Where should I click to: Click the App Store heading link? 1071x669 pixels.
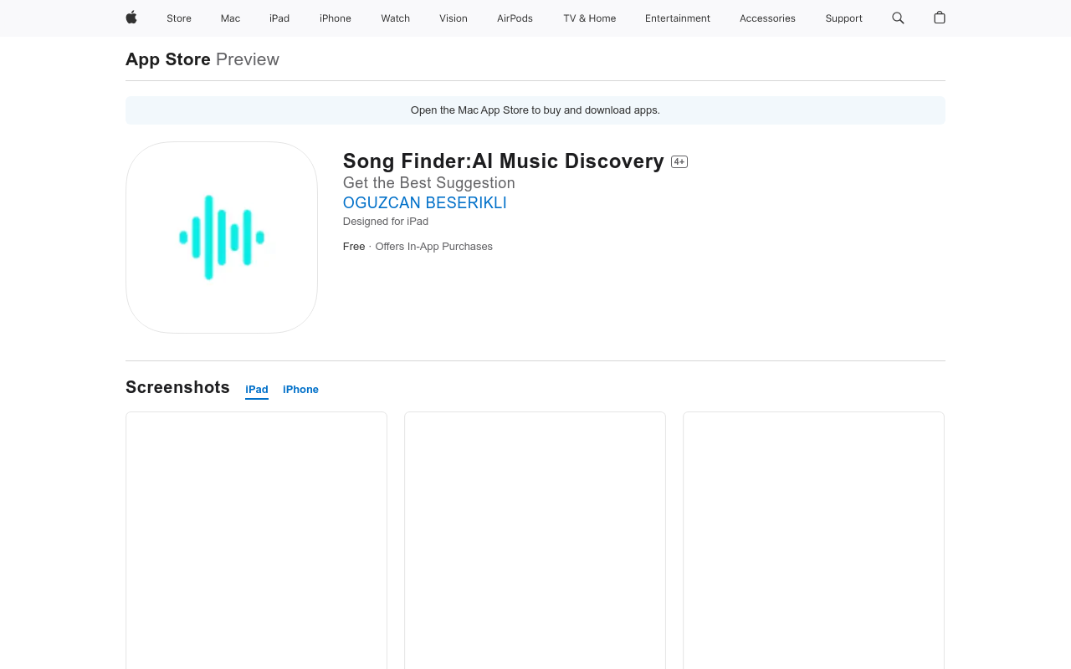click(x=168, y=59)
